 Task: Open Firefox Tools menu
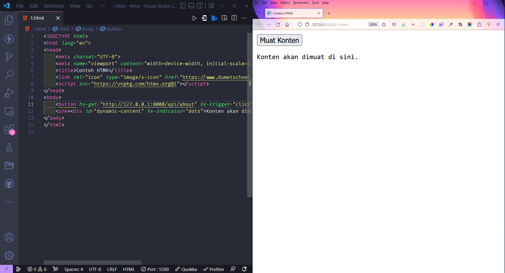pos(315,3)
